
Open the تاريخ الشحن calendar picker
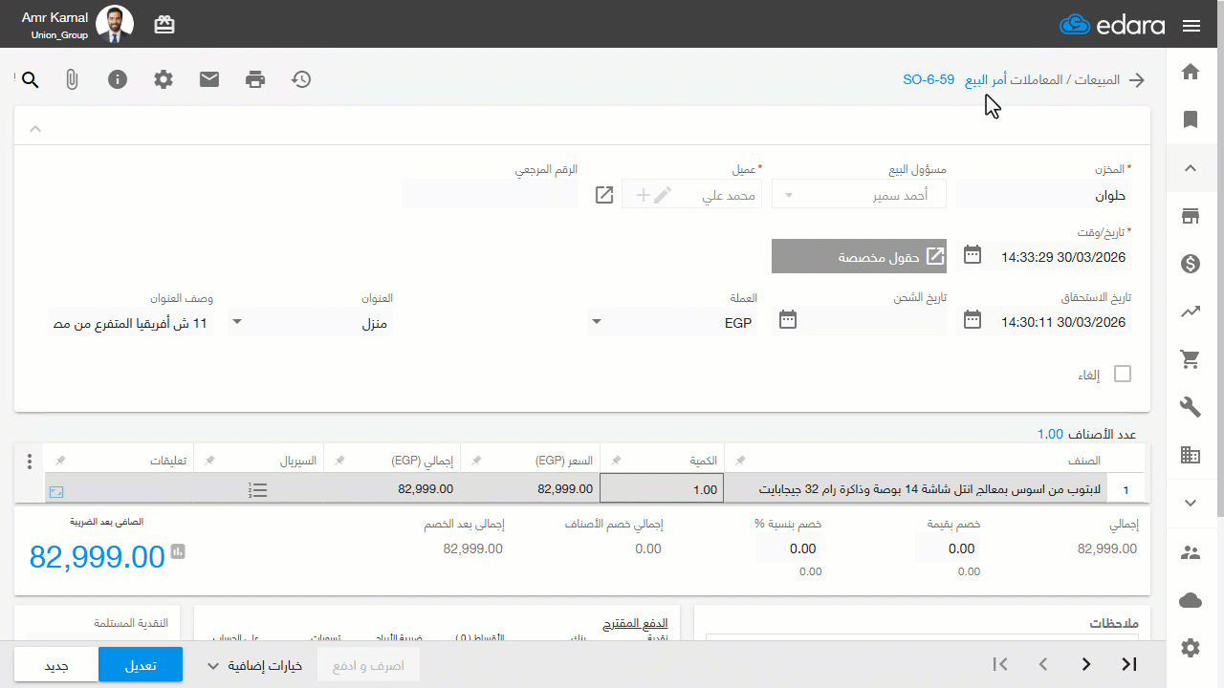(788, 320)
